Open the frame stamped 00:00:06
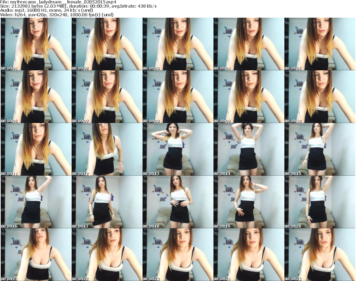 click(x=36, y=97)
